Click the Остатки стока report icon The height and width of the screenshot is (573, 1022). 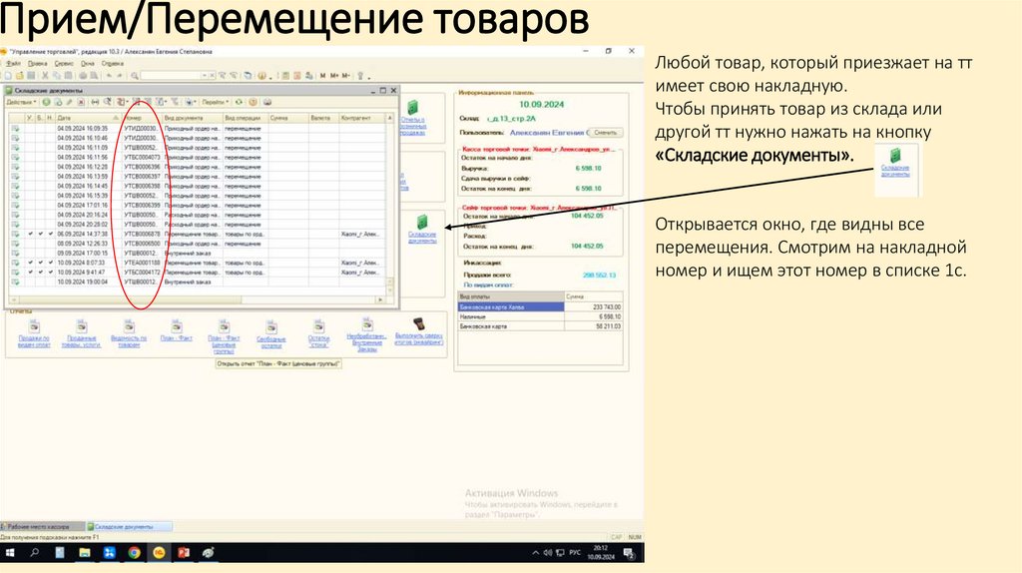[318, 326]
